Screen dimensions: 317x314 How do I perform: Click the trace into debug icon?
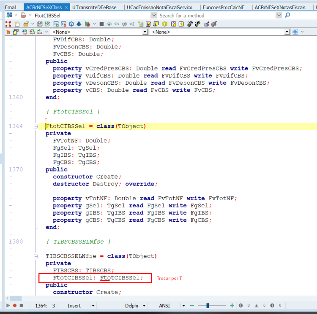pos(117,24)
